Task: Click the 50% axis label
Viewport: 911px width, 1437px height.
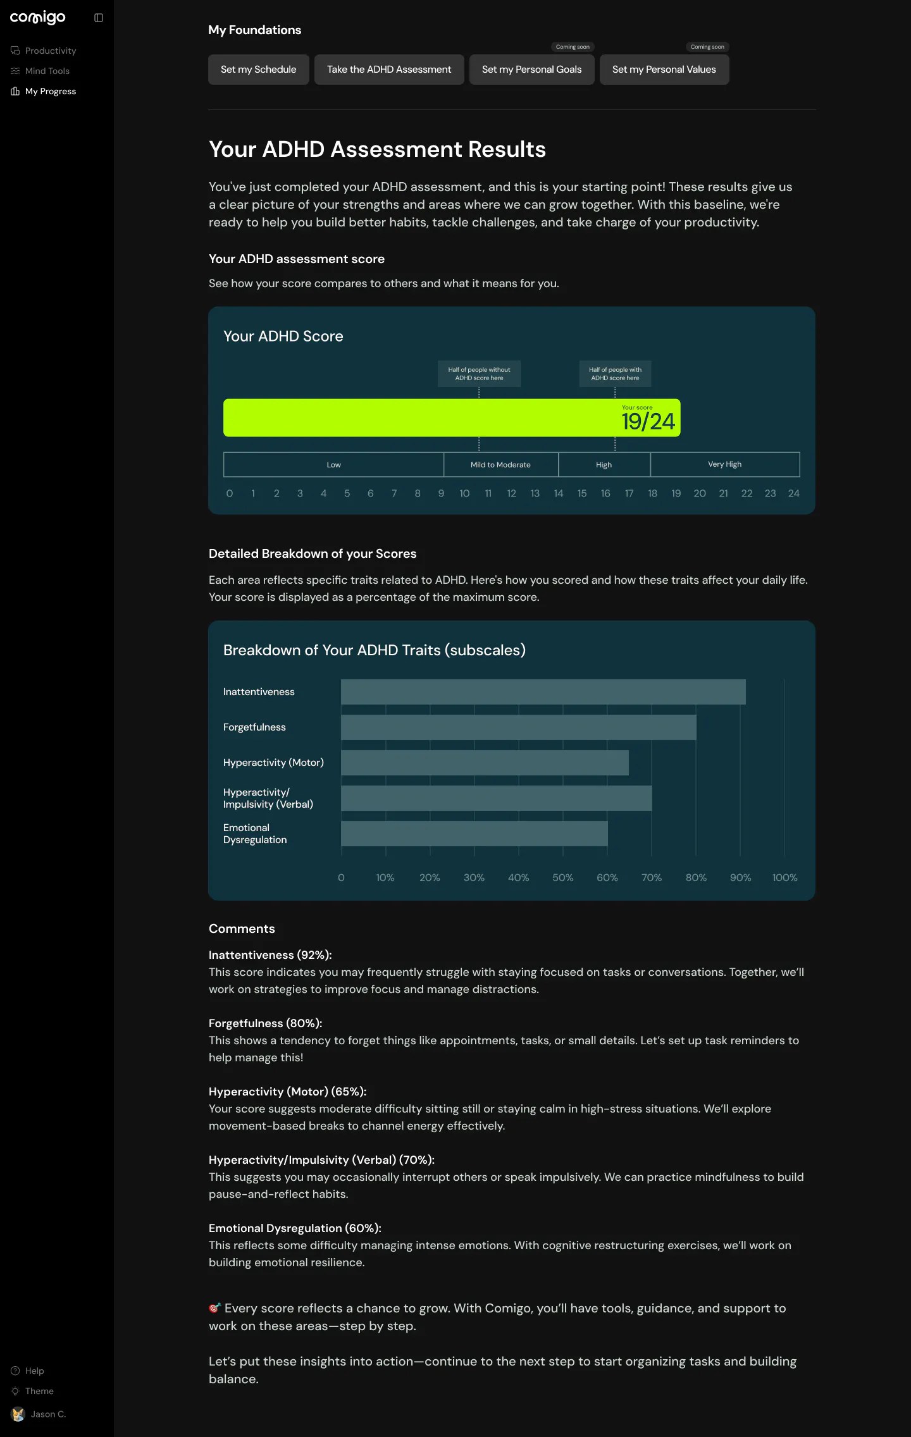Action: [562, 878]
